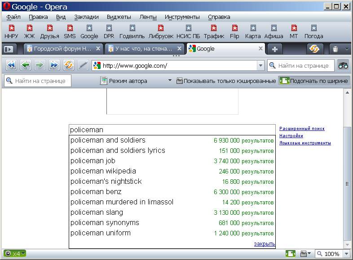
Task: Open the Режим автора style dropdown arrow
Action: coord(170,81)
